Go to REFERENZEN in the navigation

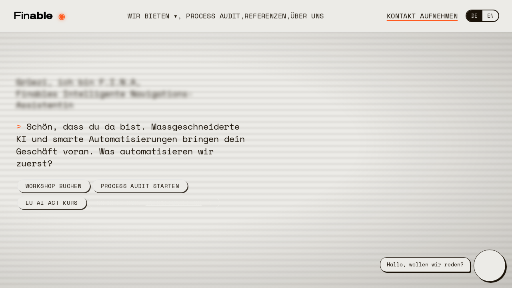pyautogui.click(x=265, y=16)
